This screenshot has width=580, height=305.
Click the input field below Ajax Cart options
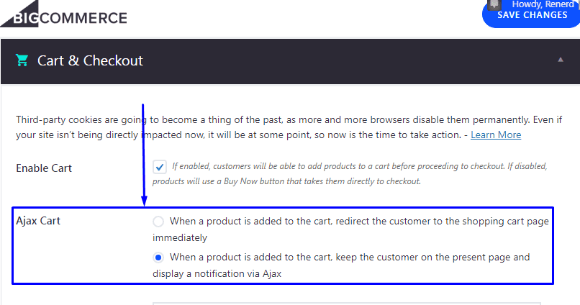pos(347,304)
